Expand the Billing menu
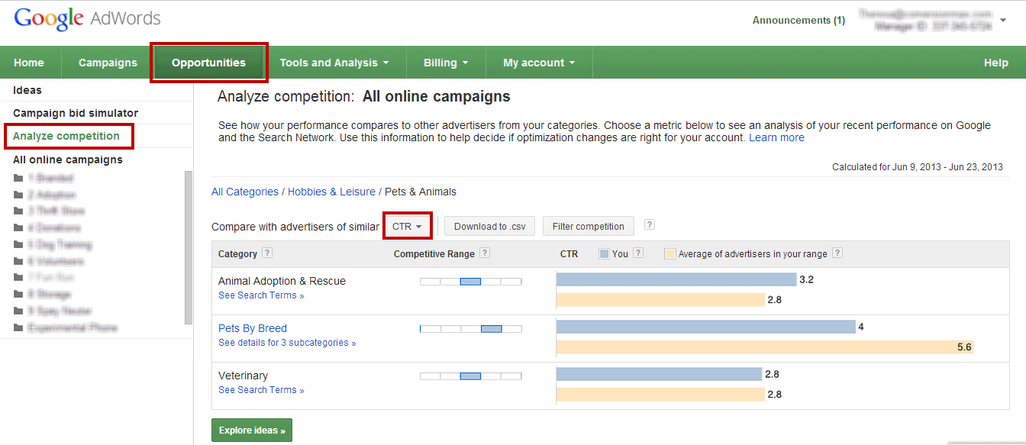This screenshot has width=1026, height=445. (x=446, y=63)
